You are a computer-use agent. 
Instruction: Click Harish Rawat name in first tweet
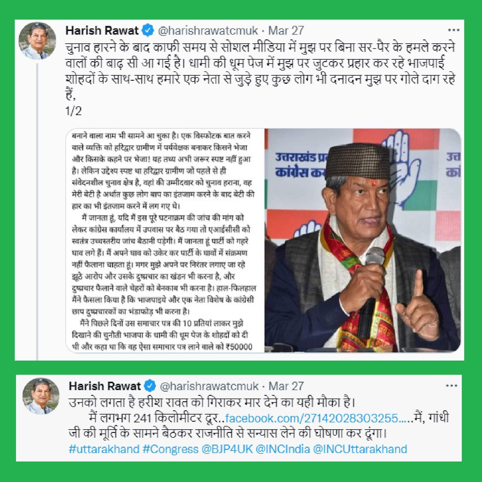[102, 30]
